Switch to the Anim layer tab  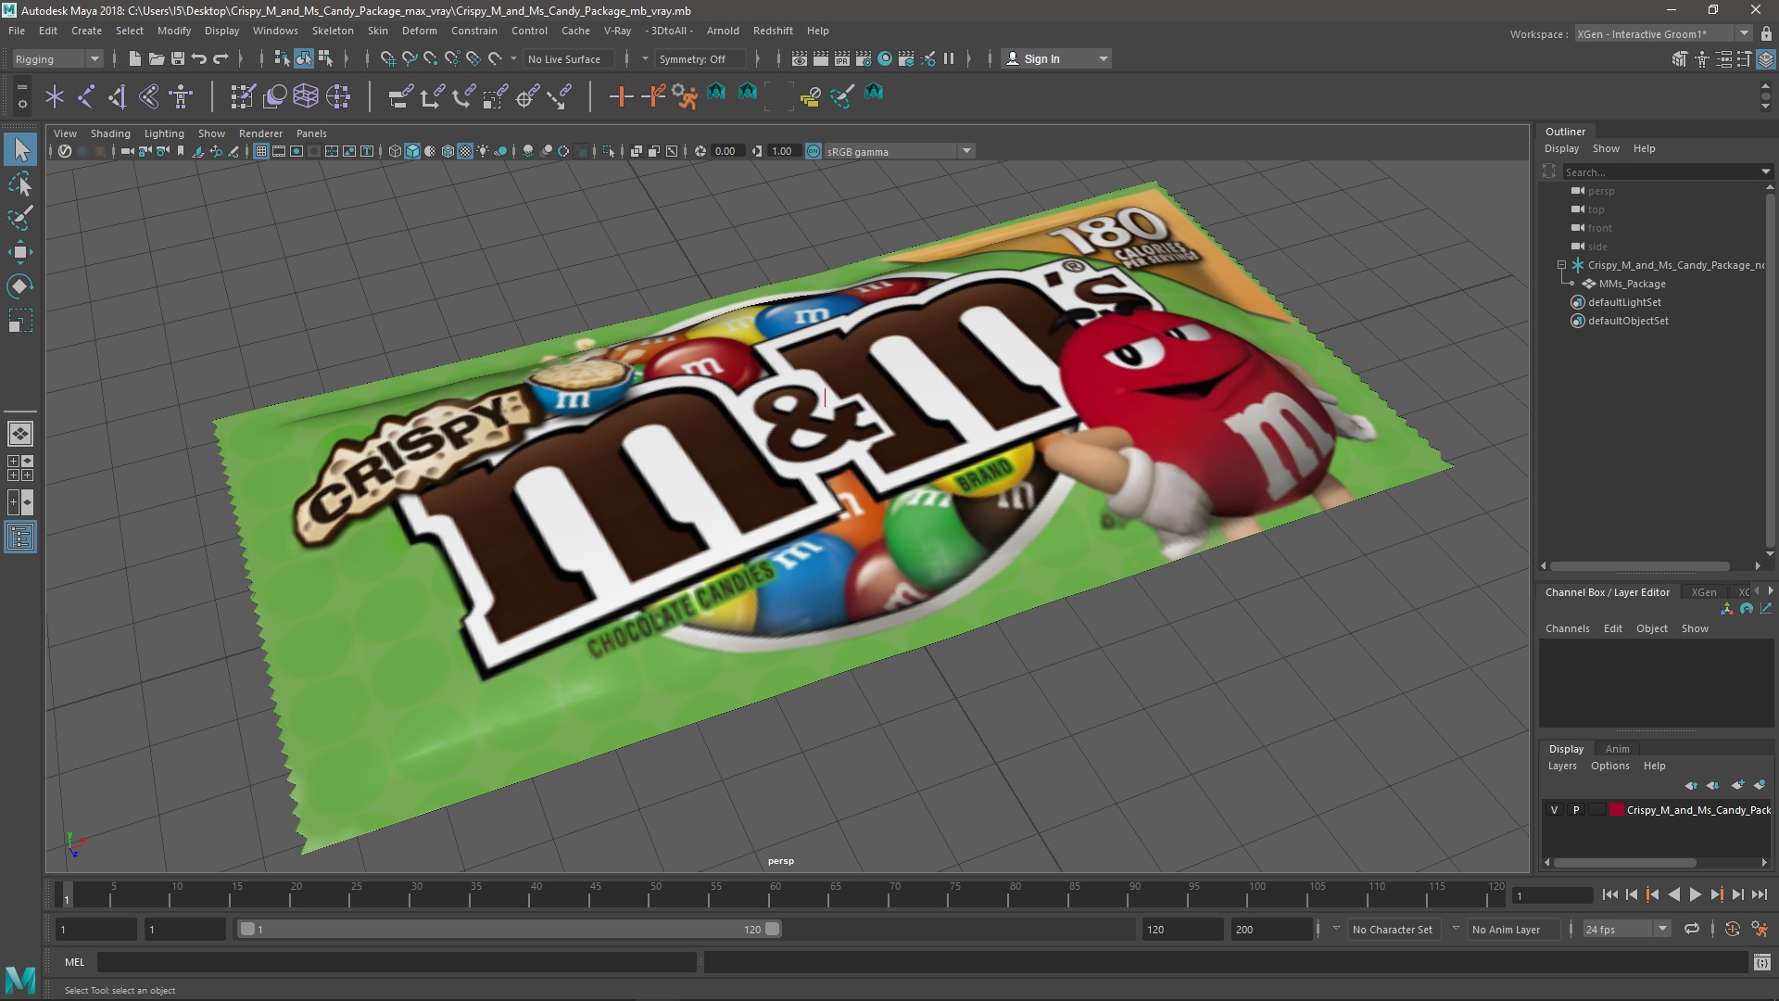click(1617, 749)
